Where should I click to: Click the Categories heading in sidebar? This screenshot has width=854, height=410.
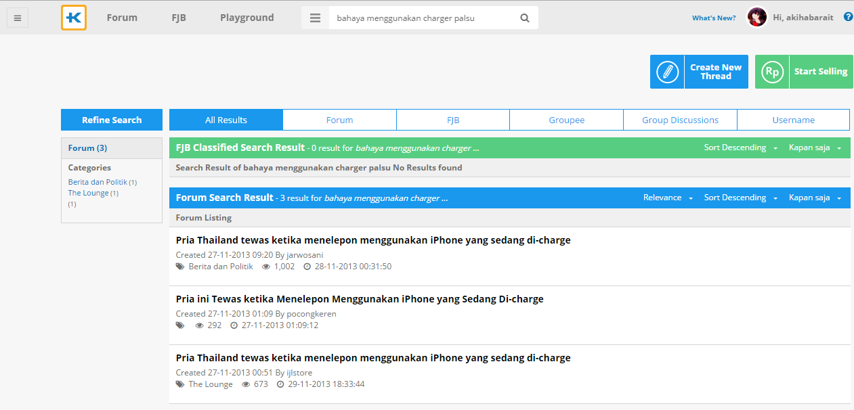(89, 168)
